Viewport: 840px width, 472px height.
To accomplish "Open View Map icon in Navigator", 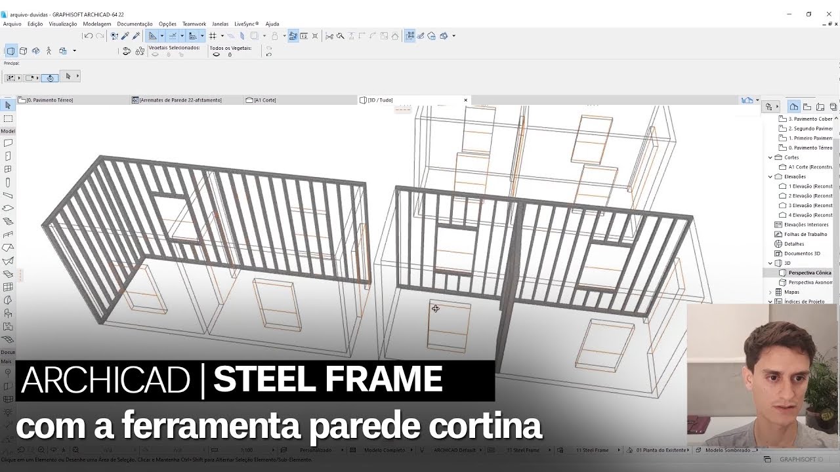I will pos(807,107).
